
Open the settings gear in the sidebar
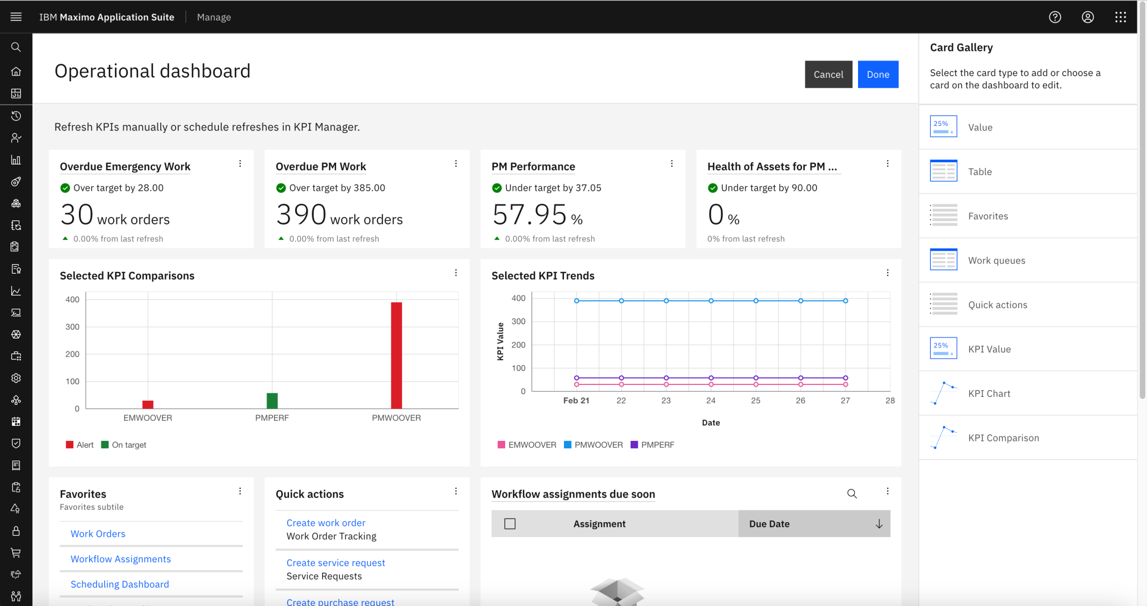tap(16, 378)
